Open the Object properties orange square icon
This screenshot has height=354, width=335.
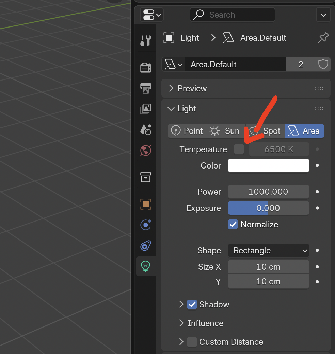(x=146, y=204)
